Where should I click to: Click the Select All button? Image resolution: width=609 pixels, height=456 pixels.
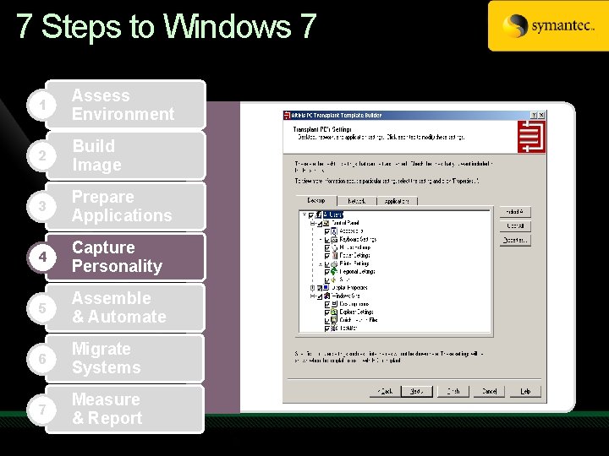coord(515,212)
